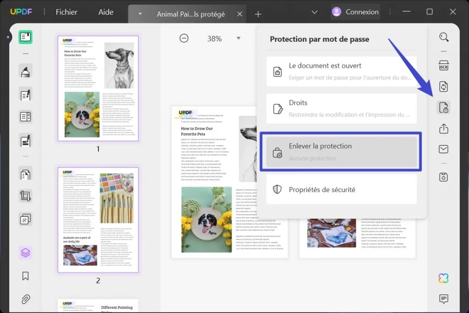
Task: Select the highlighter tool in the left sidebar
Action: [x=25, y=71]
